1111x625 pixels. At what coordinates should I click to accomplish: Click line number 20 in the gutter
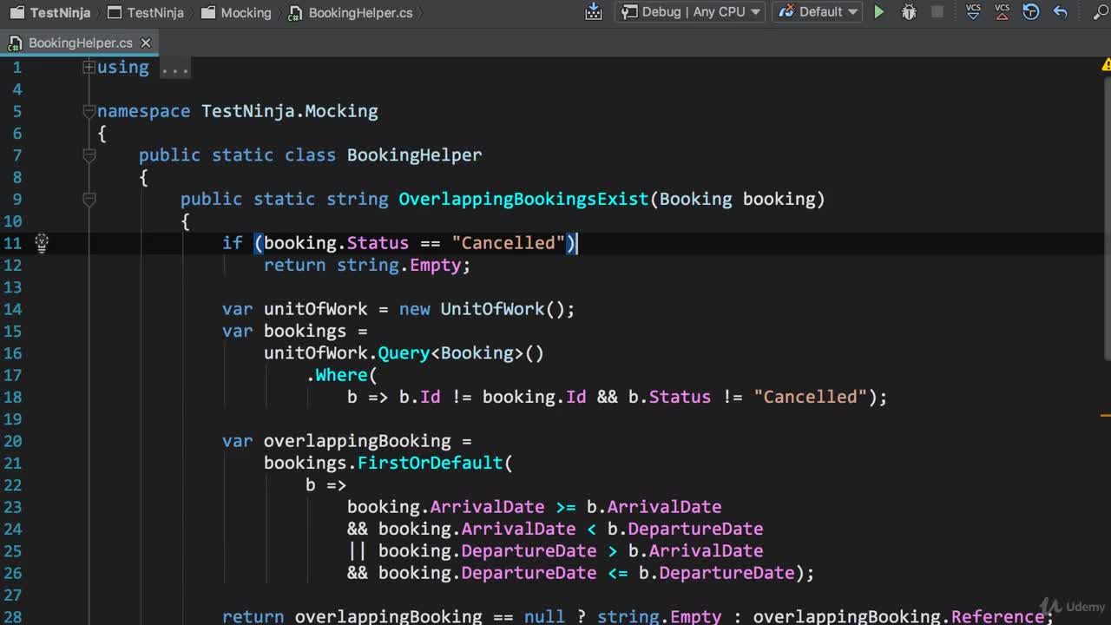click(x=12, y=441)
